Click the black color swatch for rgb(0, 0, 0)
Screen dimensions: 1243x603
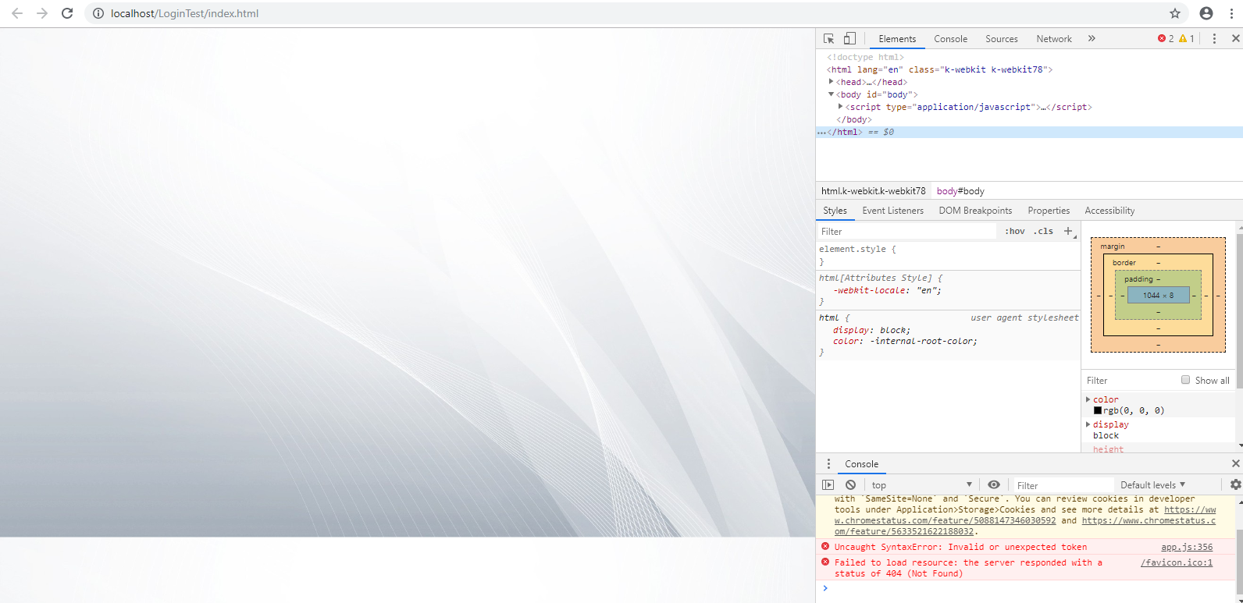(1098, 410)
